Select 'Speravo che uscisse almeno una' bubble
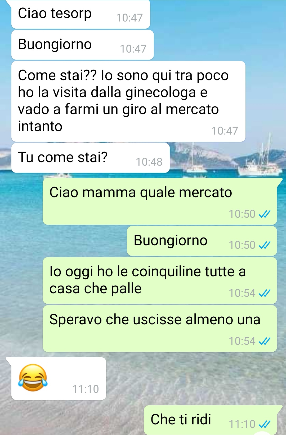The image size is (286, 435). click(160, 329)
